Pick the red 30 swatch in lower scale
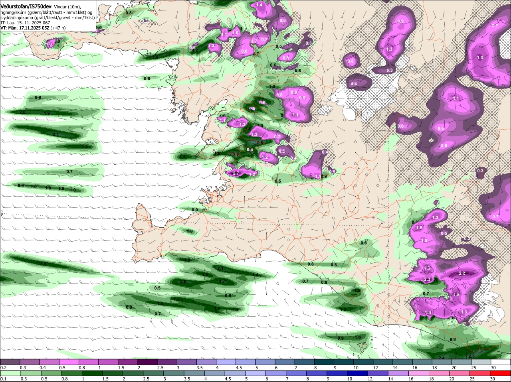Image resolution: width=511 pixels, height=382 pixels. tap(501, 373)
